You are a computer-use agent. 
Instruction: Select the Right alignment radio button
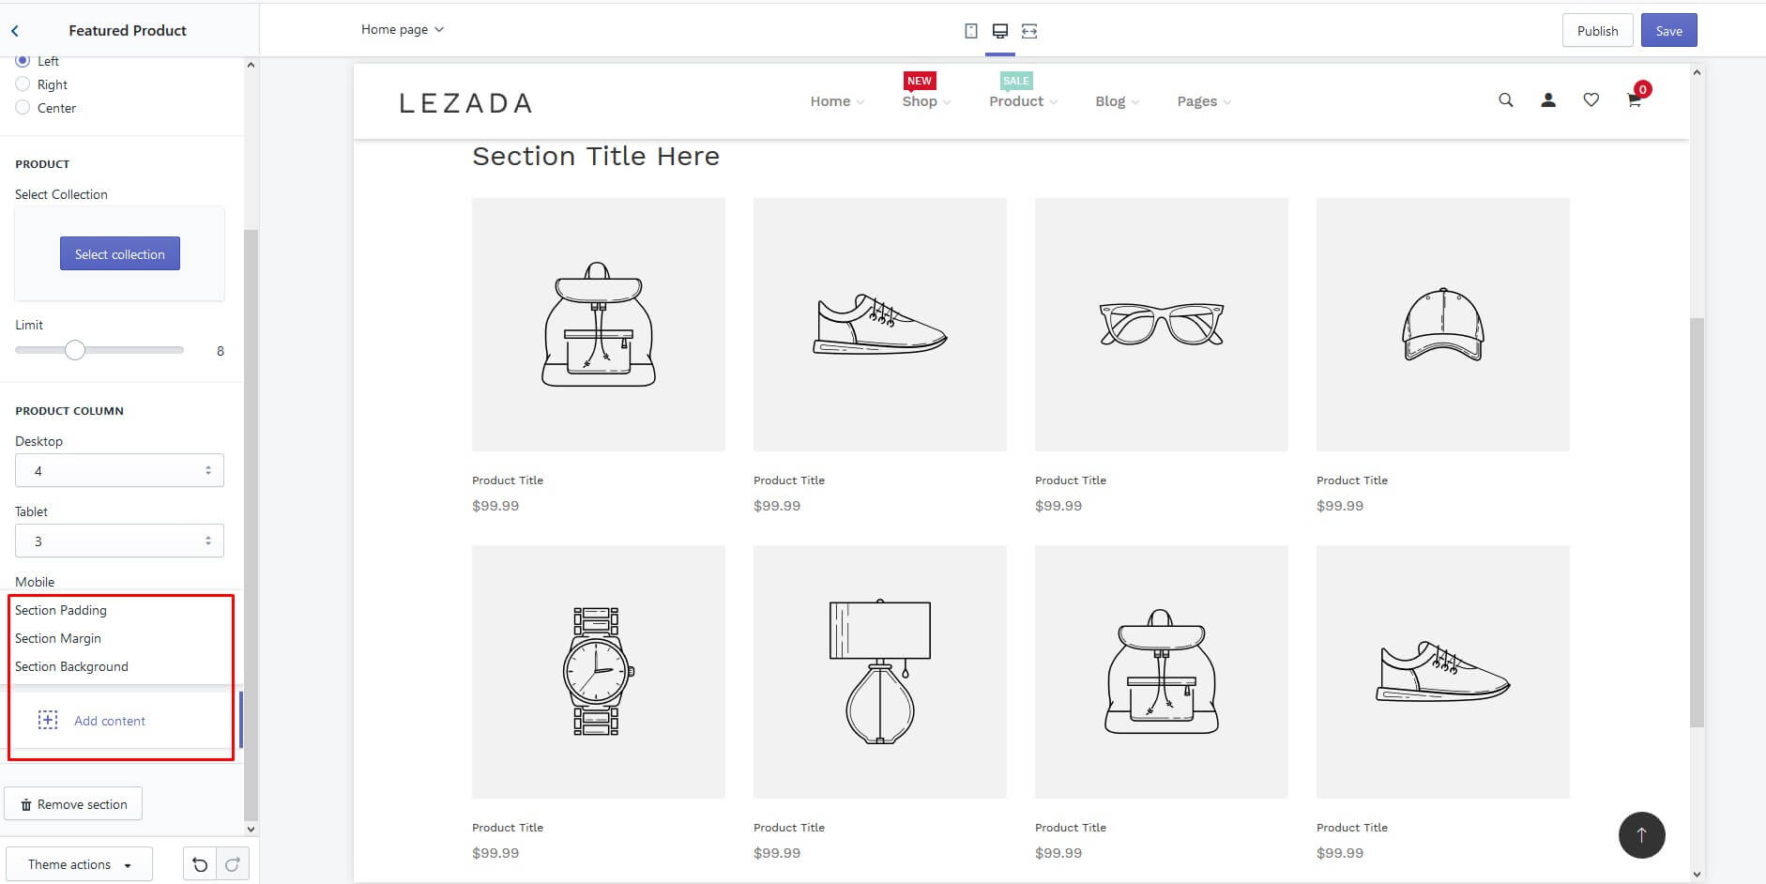point(23,84)
